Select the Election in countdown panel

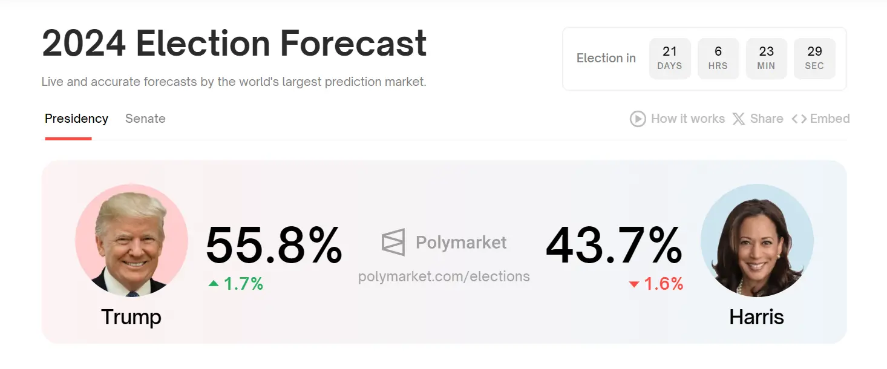[704, 58]
